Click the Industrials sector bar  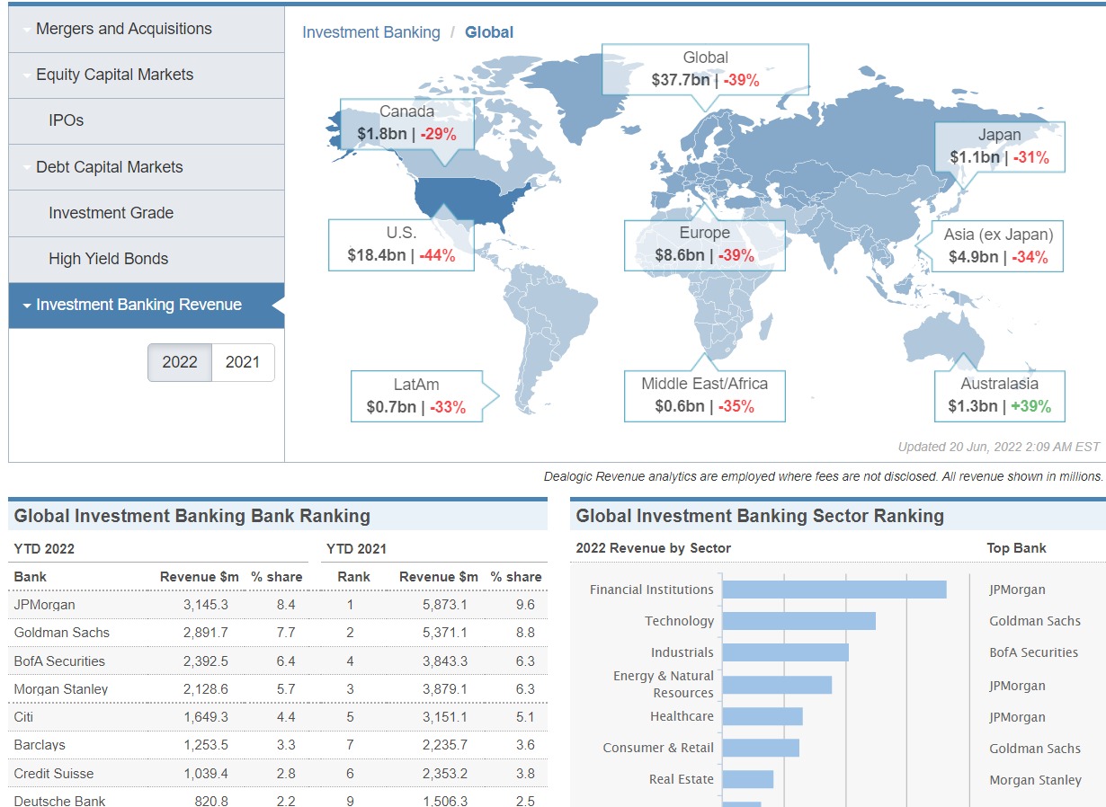pos(785,652)
